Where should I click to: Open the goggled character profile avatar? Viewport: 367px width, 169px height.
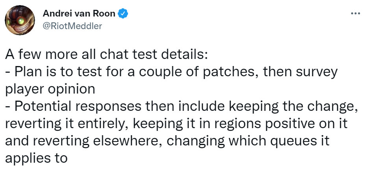click(20, 20)
